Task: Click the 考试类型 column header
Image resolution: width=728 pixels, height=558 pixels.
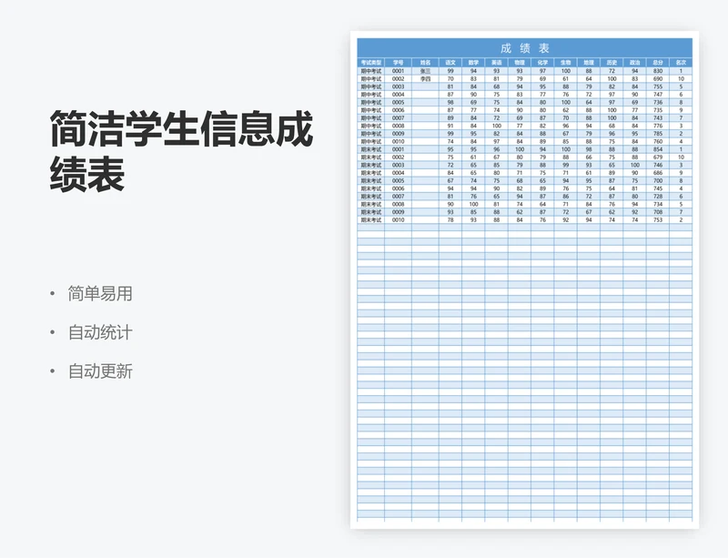Action: 371,62
